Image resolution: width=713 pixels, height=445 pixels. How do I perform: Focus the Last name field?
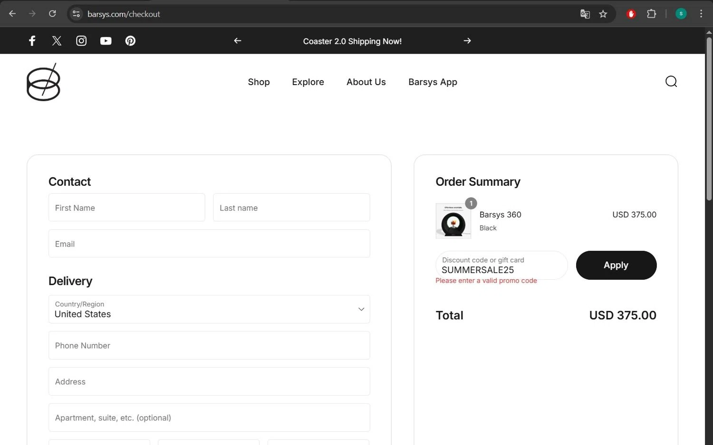pyautogui.click(x=291, y=208)
